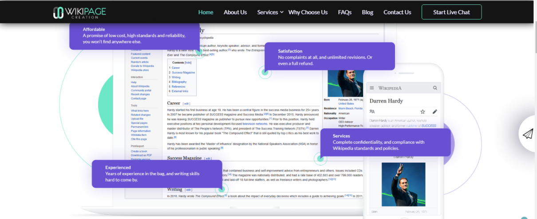The image size is (537, 219).
Task: Click the 'edit' link beside Writing heading
Action: [189, 190]
